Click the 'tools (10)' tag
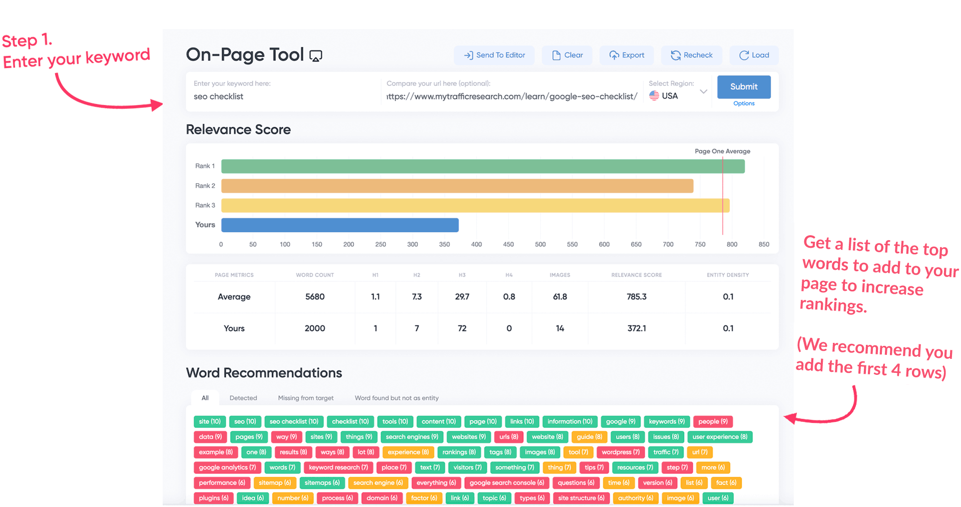961x507 pixels. [x=395, y=422]
